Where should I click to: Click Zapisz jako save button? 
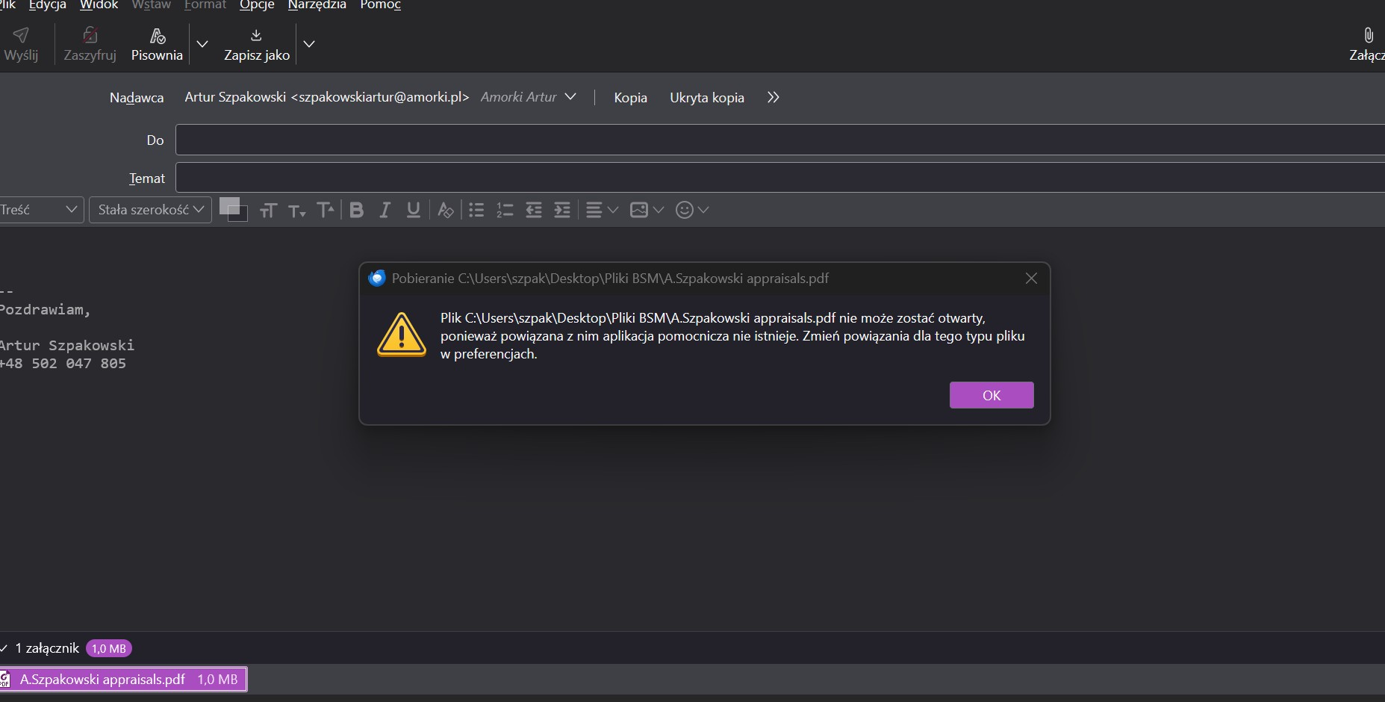pyautogui.click(x=256, y=45)
